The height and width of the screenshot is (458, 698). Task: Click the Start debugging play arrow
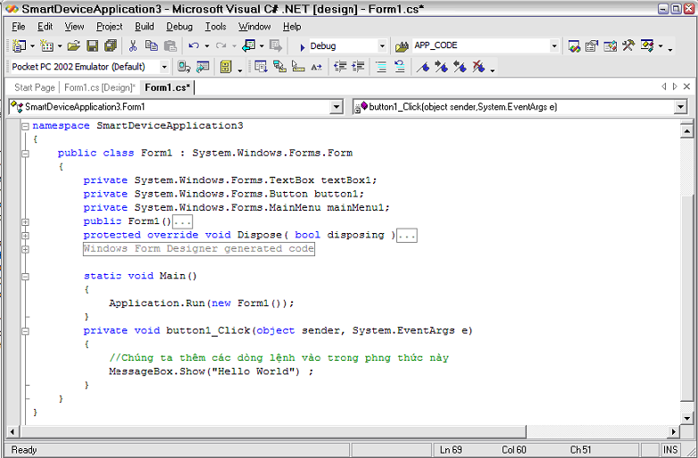(302, 46)
